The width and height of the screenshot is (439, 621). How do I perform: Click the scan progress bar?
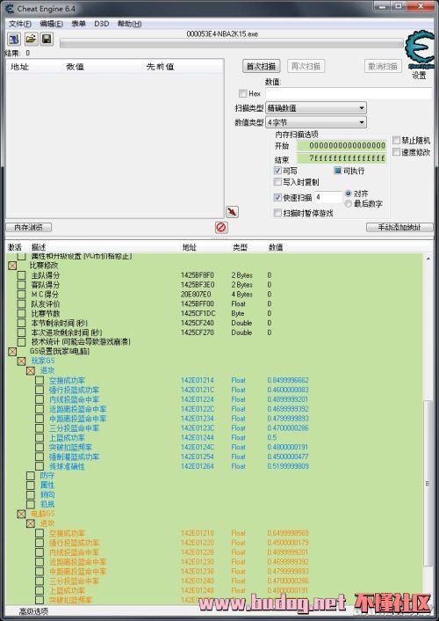click(x=232, y=43)
